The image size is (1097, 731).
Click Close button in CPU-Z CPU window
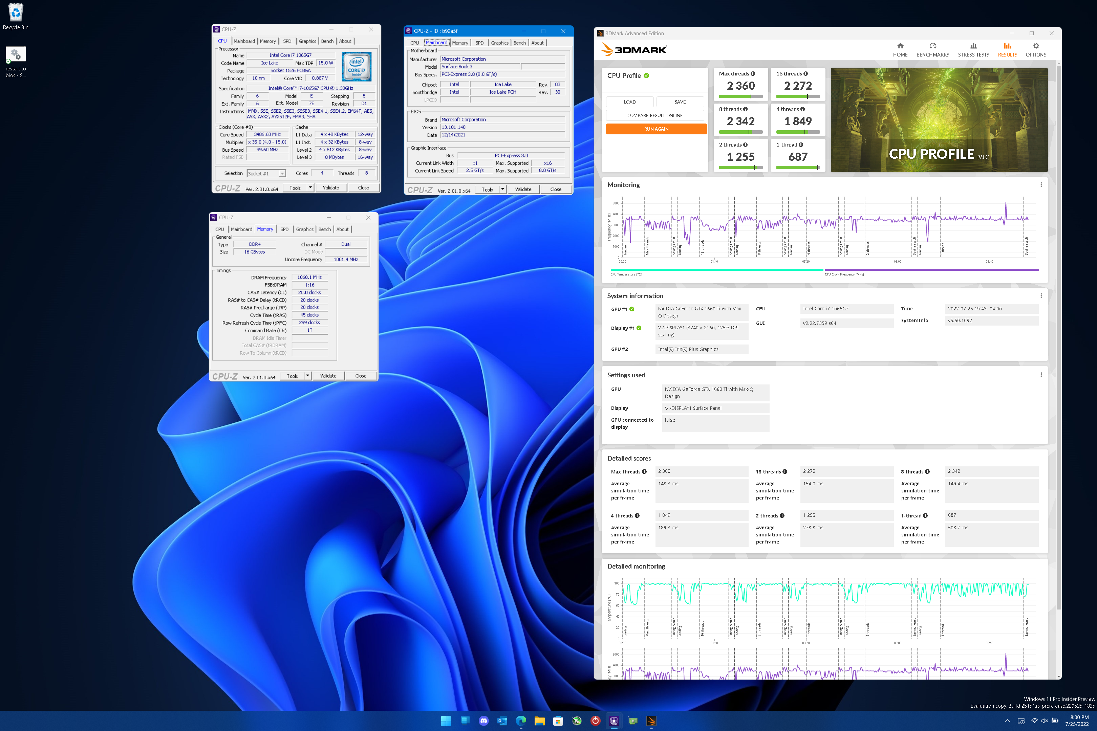point(363,187)
